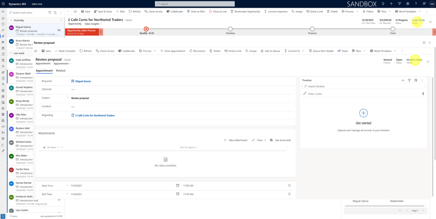Open the Flow dropdown in the Attachments section
436x219 pixels.
point(259,140)
